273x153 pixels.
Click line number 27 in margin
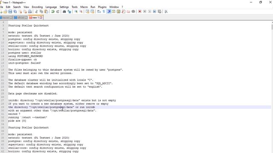[x=3, y=100]
